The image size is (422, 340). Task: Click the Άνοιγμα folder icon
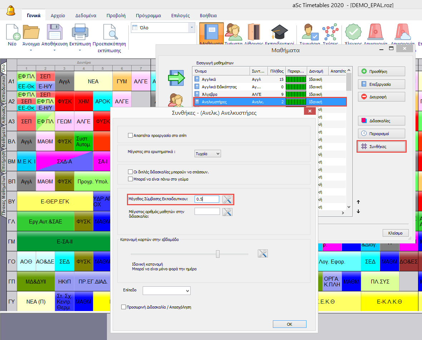pyautogui.click(x=31, y=32)
